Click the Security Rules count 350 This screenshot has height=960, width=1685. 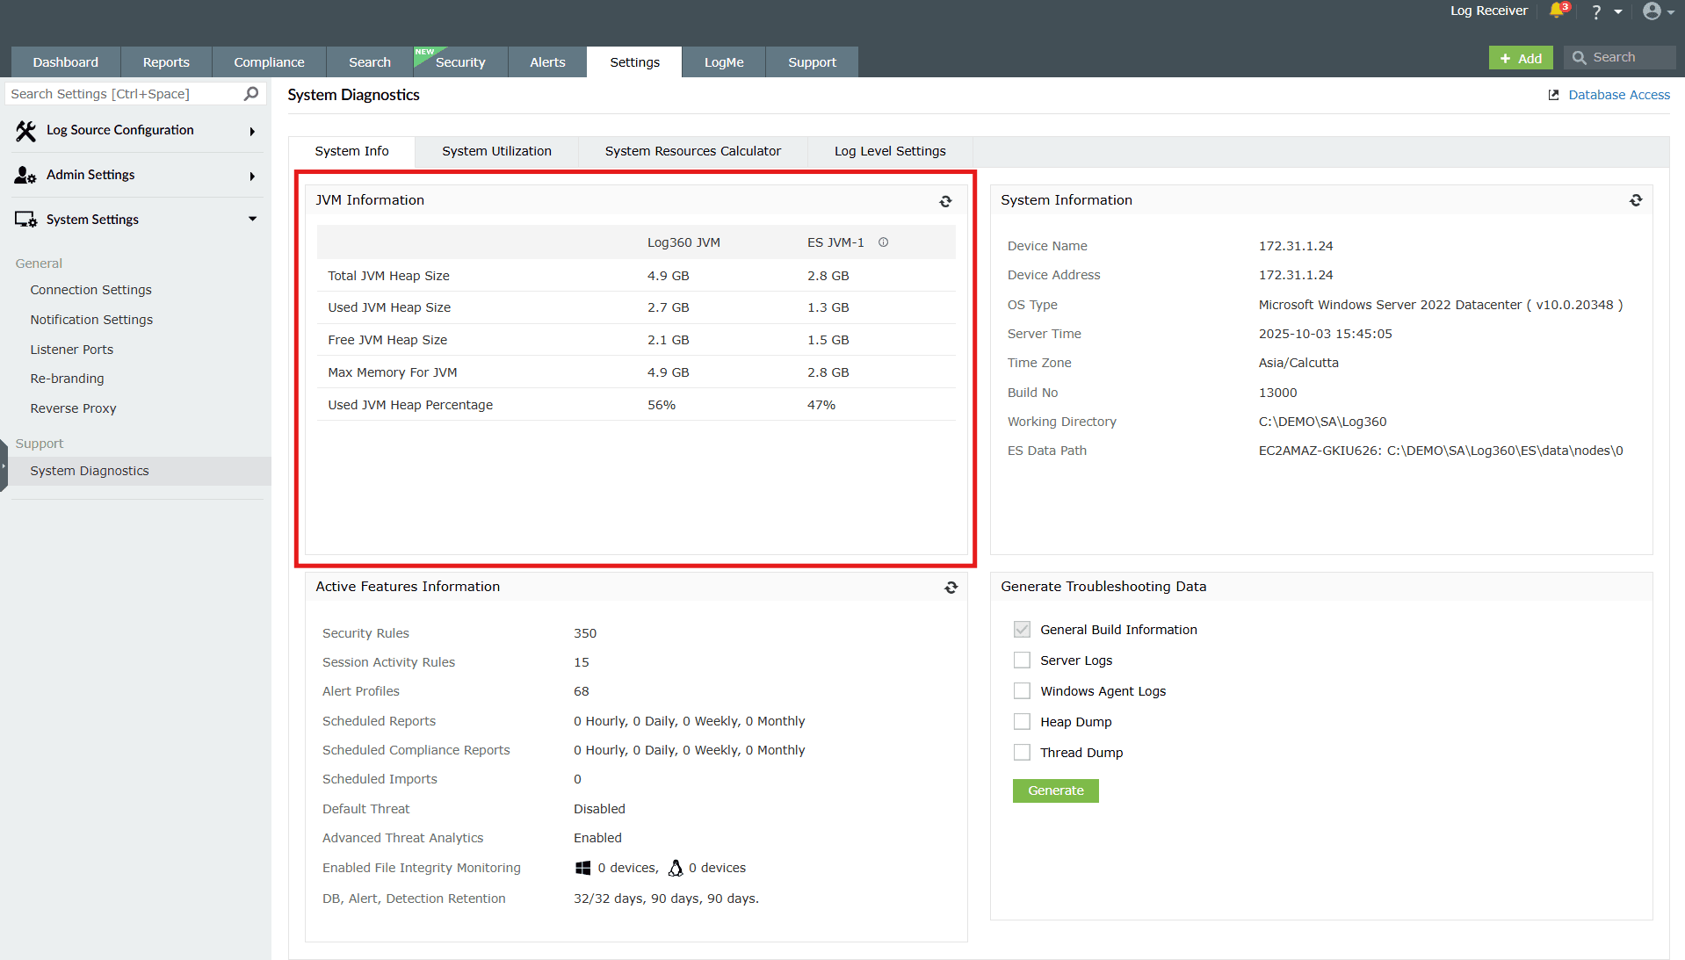(585, 633)
